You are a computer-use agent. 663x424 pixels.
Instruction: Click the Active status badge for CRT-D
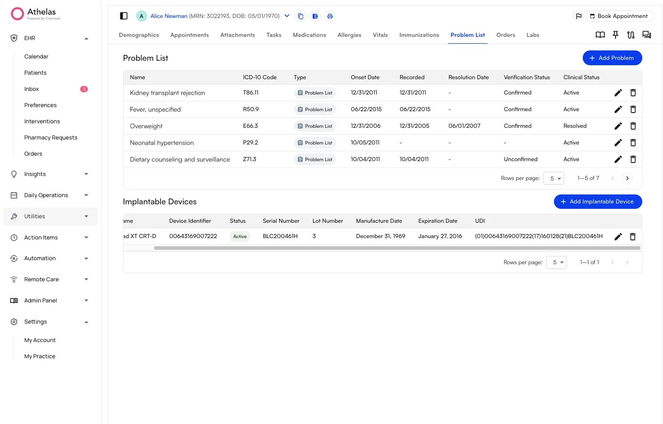[x=240, y=236]
